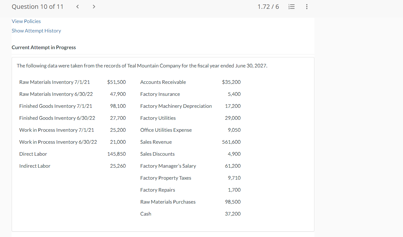
Task: Select the next-question arrow in the header
Action: pyautogui.click(x=94, y=6)
